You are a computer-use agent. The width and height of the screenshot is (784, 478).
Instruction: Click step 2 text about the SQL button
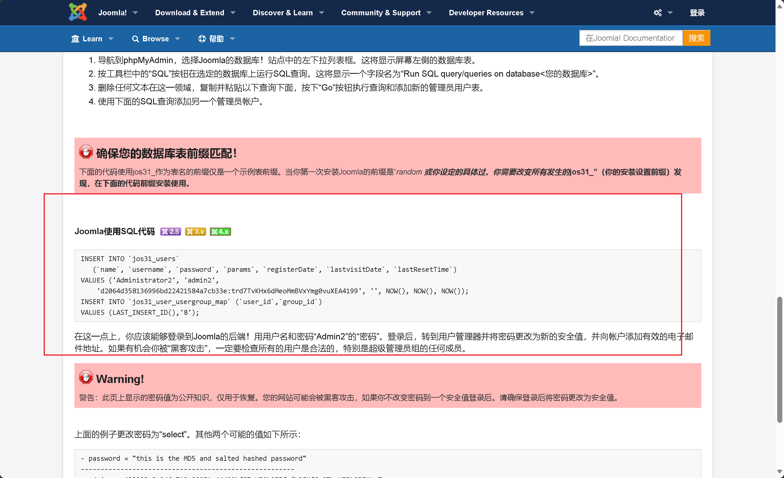tap(349, 74)
